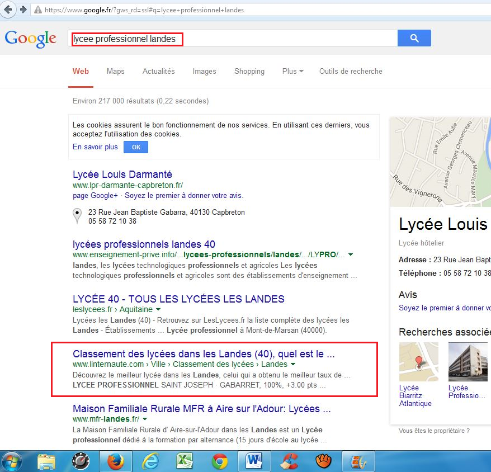
Task: Open www.lpr-darmante-capbreton.fr URL link
Action: (x=128, y=185)
